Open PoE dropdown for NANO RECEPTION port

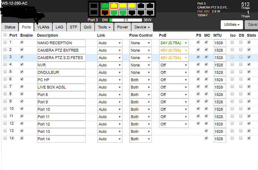click(x=173, y=43)
